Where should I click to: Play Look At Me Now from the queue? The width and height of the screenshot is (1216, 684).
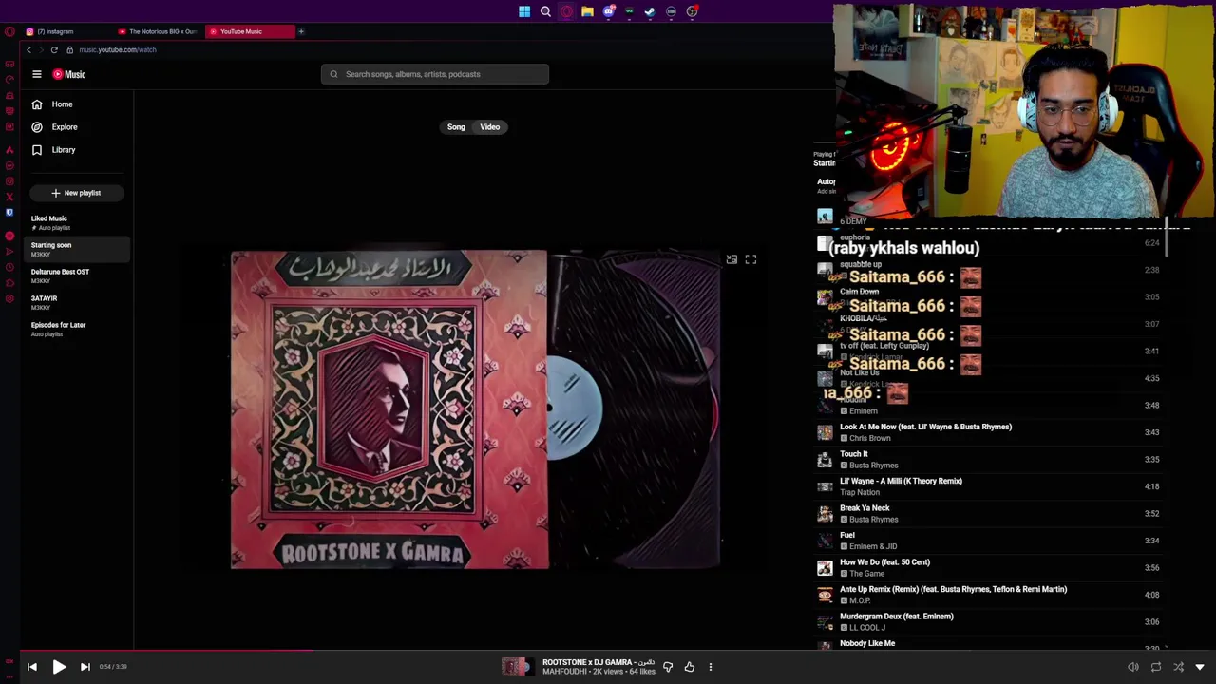[x=988, y=432]
